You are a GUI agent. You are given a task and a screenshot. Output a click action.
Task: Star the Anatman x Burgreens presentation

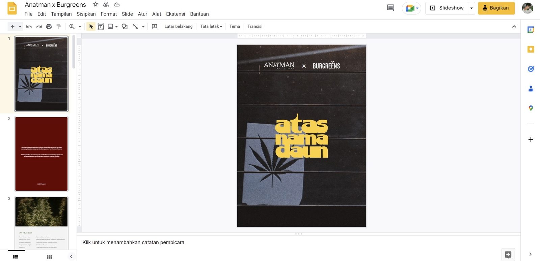(96, 4)
